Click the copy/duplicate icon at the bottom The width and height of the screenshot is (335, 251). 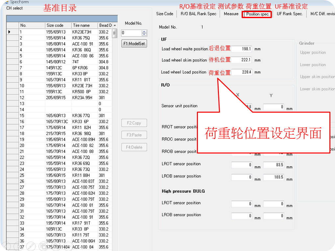[x=43, y=246]
